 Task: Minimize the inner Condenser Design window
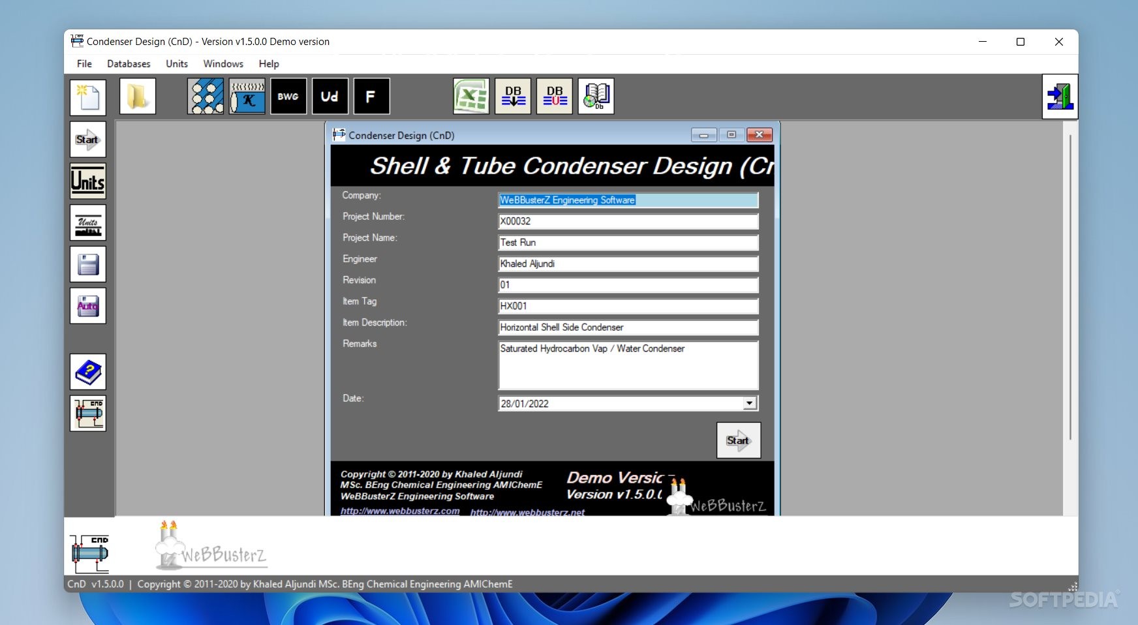[703, 135]
